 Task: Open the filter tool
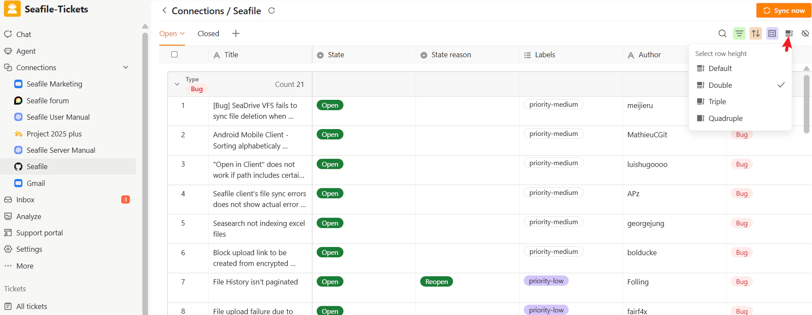(x=739, y=34)
